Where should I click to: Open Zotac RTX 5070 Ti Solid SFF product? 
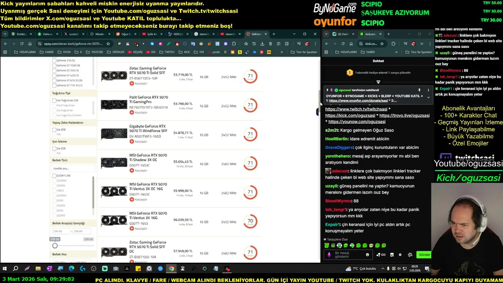click(x=147, y=70)
